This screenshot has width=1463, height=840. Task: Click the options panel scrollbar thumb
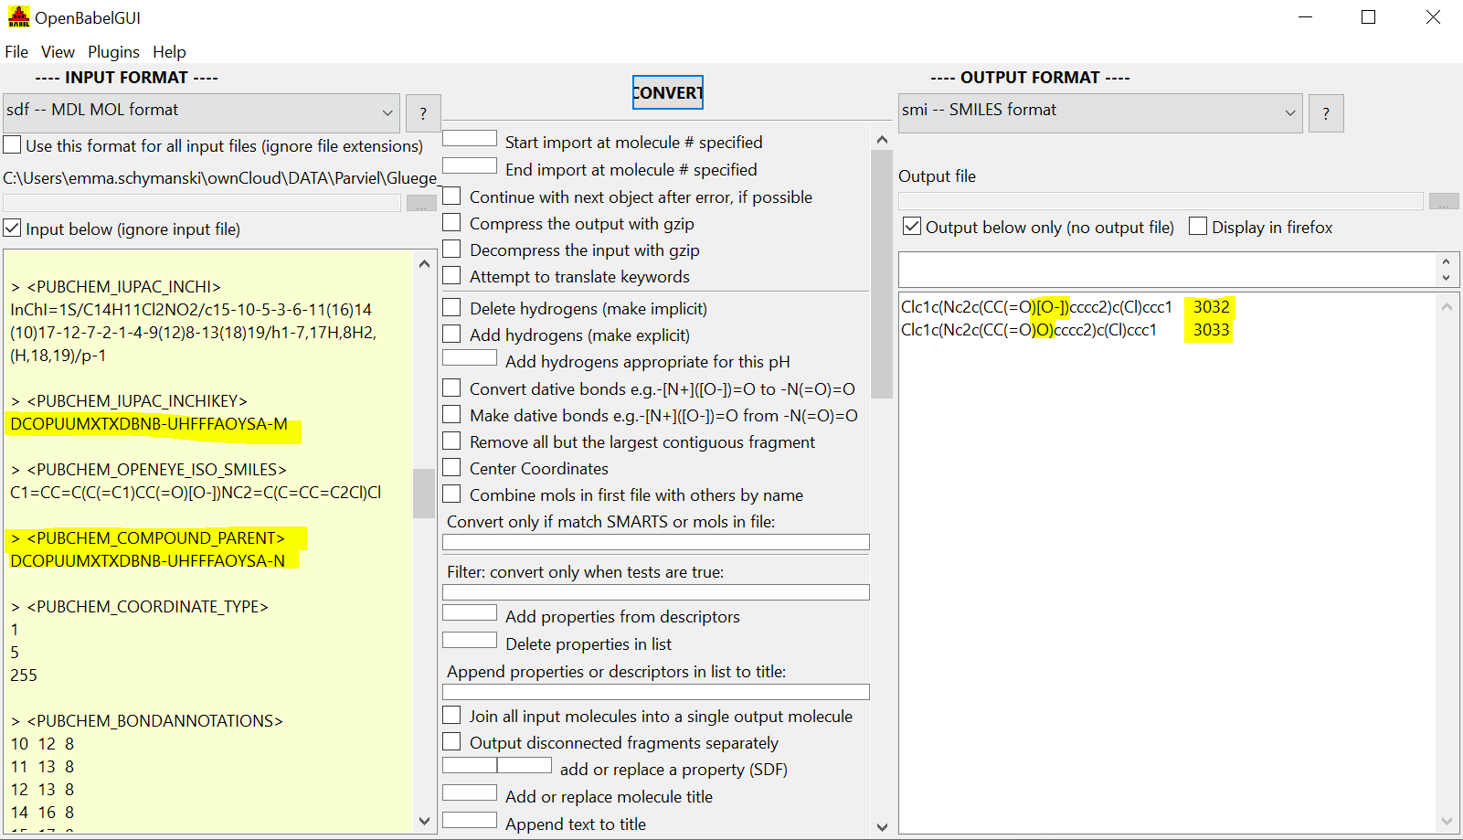point(882,274)
